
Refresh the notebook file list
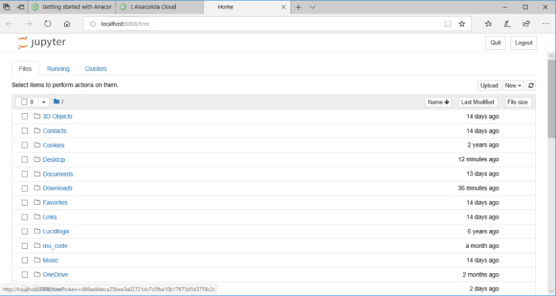[x=531, y=86]
